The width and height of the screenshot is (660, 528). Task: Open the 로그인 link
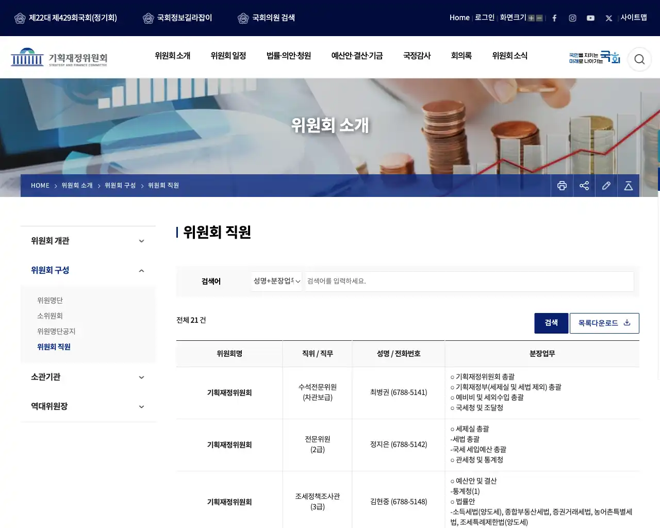point(485,18)
